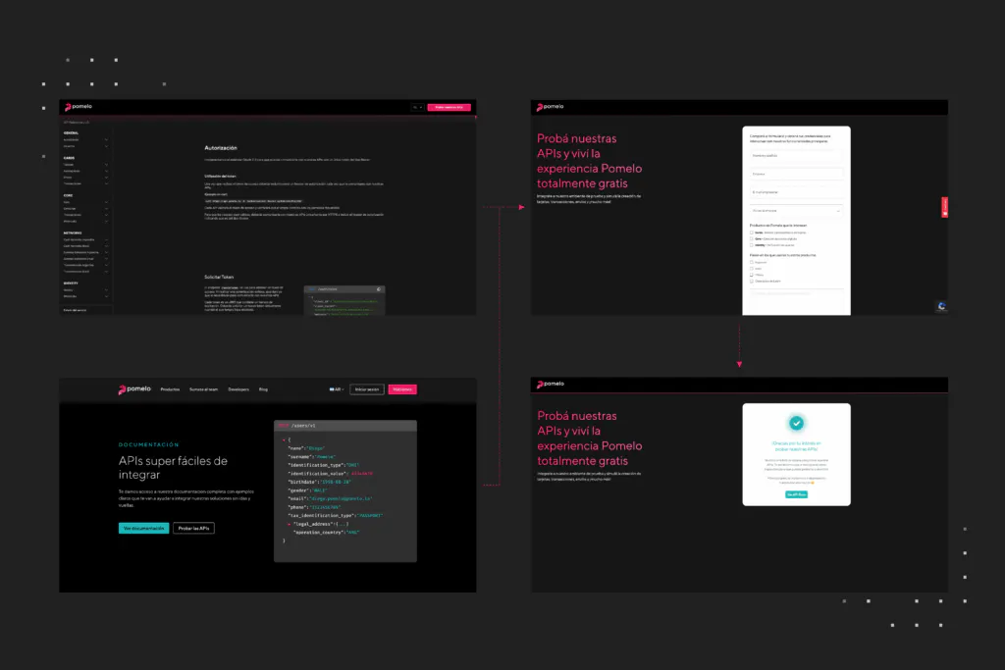Click the "birthdate" row in the JSON sample
The image size is (1005, 670).
319,482
